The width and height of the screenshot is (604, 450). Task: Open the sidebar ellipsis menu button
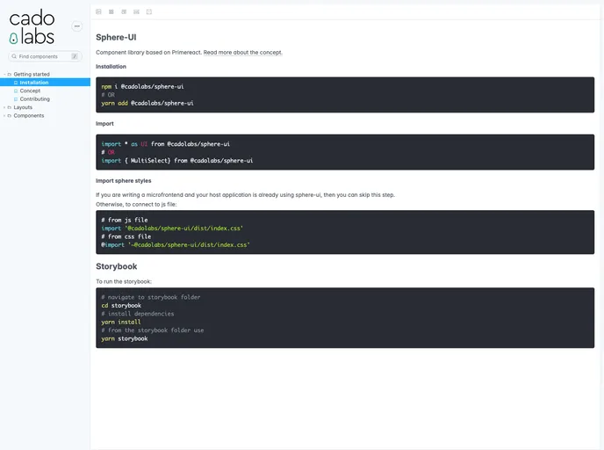[77, 26]
